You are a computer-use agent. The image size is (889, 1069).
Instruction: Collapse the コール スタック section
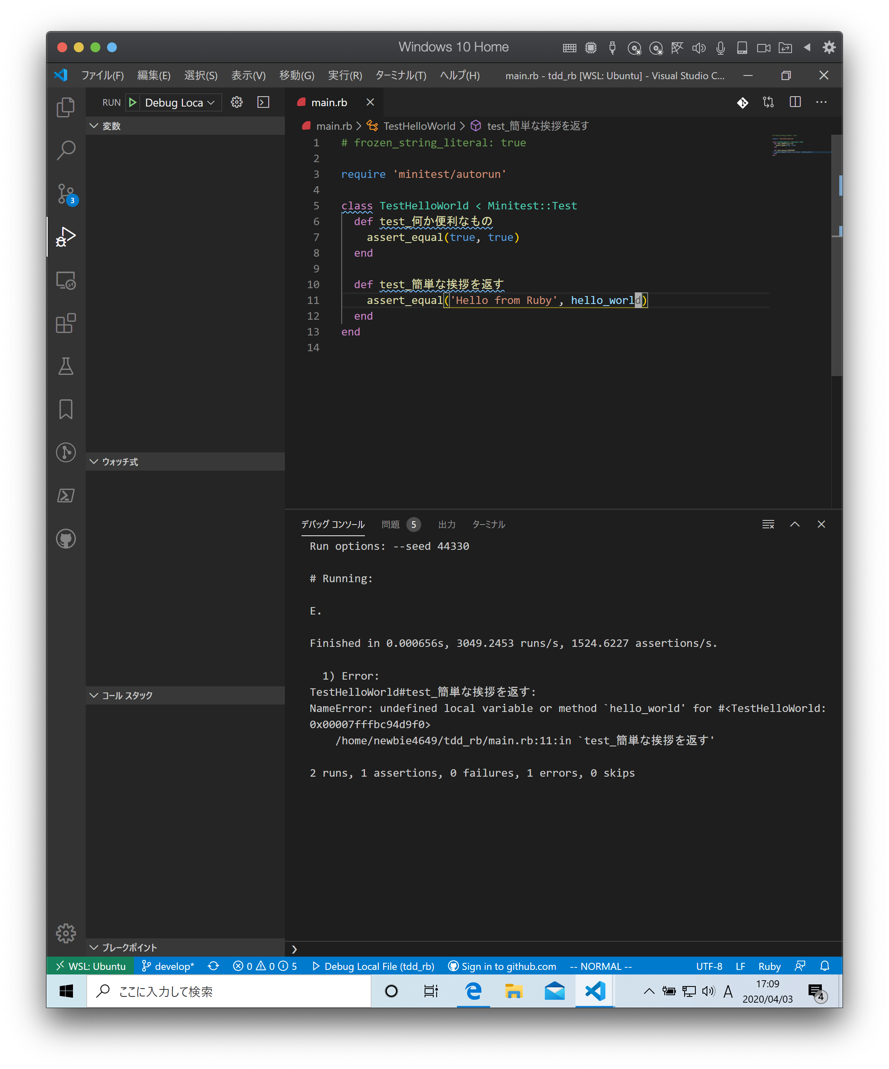tap(127, 695)
